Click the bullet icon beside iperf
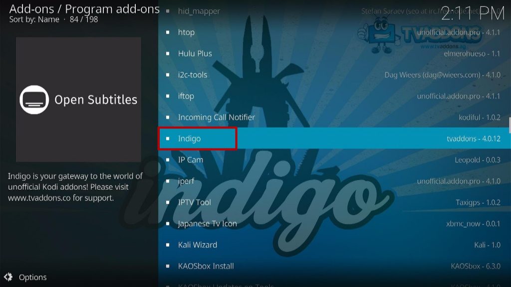The width and height of the screenshot is (511, 287). pyautogui.click(x=168, y=181)
